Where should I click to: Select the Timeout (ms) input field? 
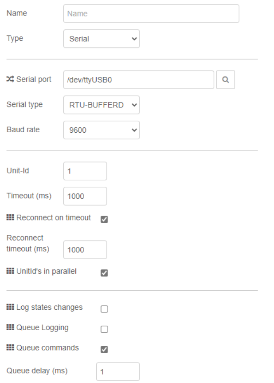pos(85,196)
